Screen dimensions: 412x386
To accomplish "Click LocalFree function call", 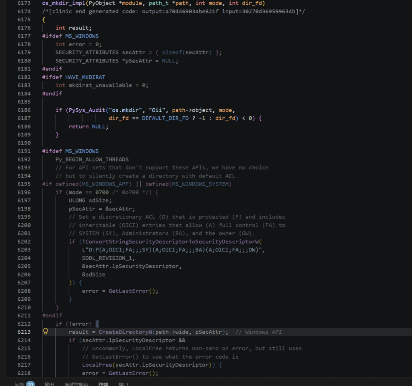I will [97, 365].
